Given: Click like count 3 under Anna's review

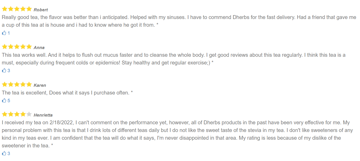Looking at the screenshot, I should (x=9, y=71).
